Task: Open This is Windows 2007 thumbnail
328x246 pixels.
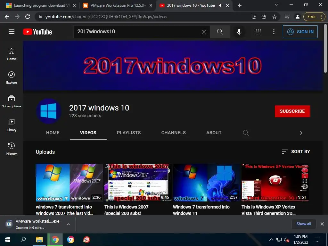Action: pyautogui.click(x=138, y=182)
